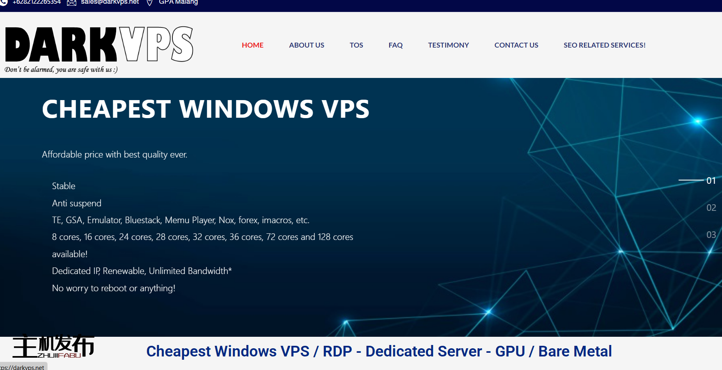Open the ABOUT US page
Screen dimensions: 722x370
click(x=307, y=45)
